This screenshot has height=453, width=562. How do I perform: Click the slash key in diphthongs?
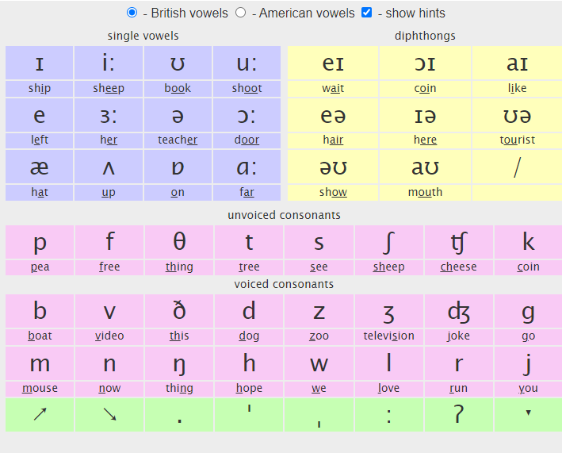517,167
